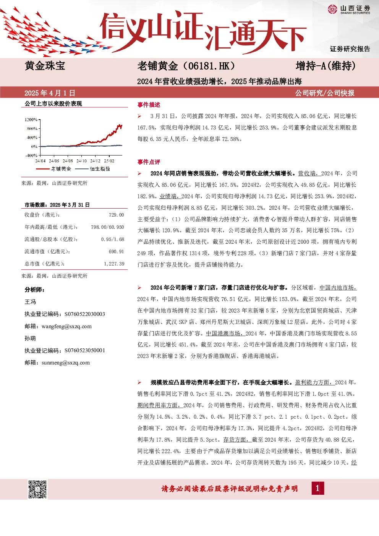
Task: Click the 公司上市以来股价表现 heading
Action: click(x=53, y=104)
